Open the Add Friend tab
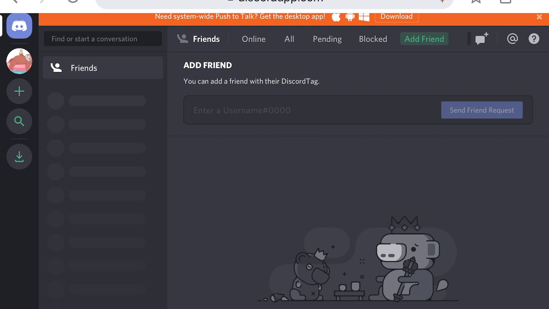The height and width of the screenshot is (309, 549). [424, 39]
